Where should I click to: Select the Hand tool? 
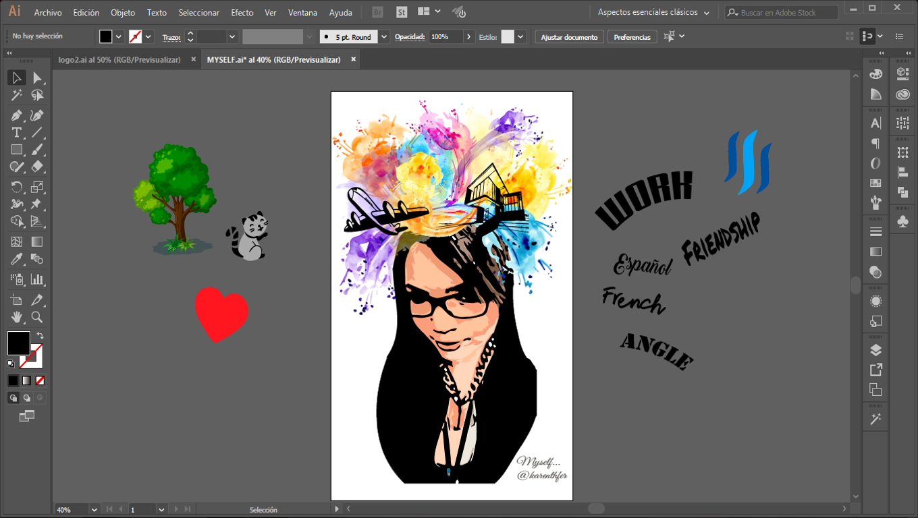tap(17, 317)
